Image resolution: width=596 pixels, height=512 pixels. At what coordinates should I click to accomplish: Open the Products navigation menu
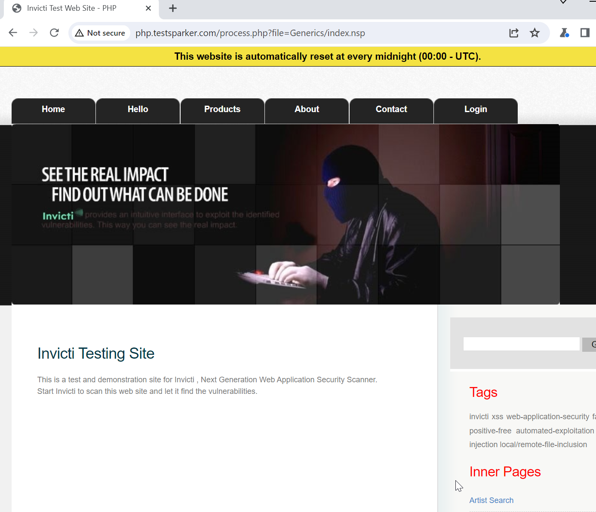[x=222, y=110]
